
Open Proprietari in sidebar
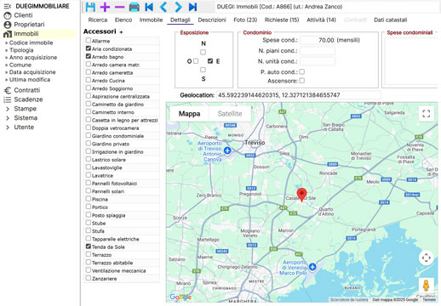[x=29, y=25]
